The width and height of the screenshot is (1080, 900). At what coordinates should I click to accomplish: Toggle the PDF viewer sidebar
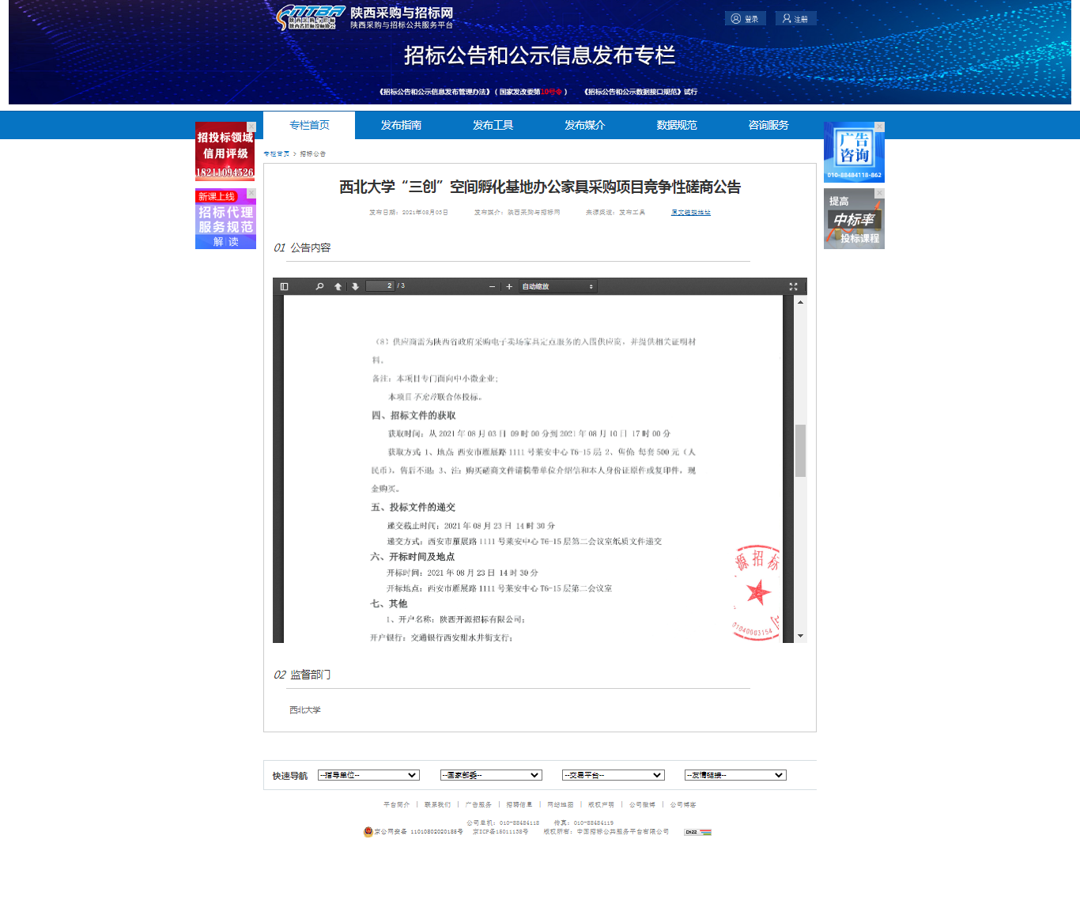285,286
